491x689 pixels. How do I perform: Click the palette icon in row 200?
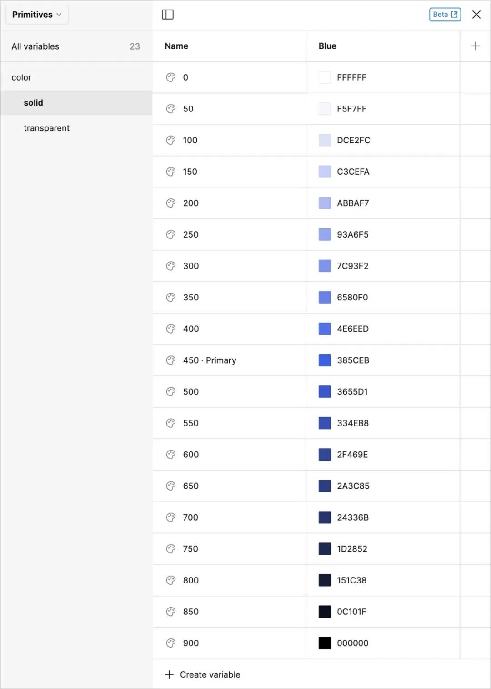point(171,203)
